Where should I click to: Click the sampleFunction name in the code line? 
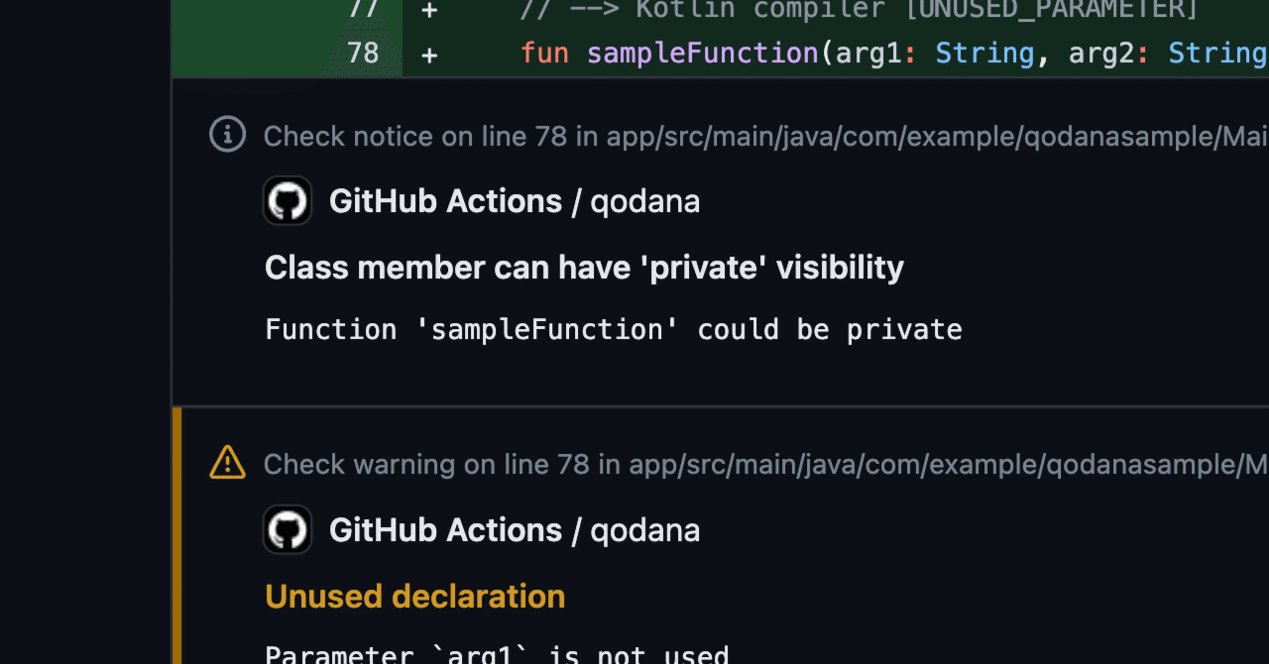(x=701, y=53)
